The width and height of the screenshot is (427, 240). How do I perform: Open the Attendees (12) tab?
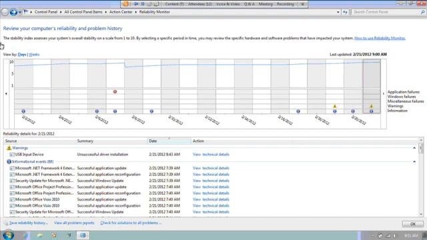coord(200,4)
